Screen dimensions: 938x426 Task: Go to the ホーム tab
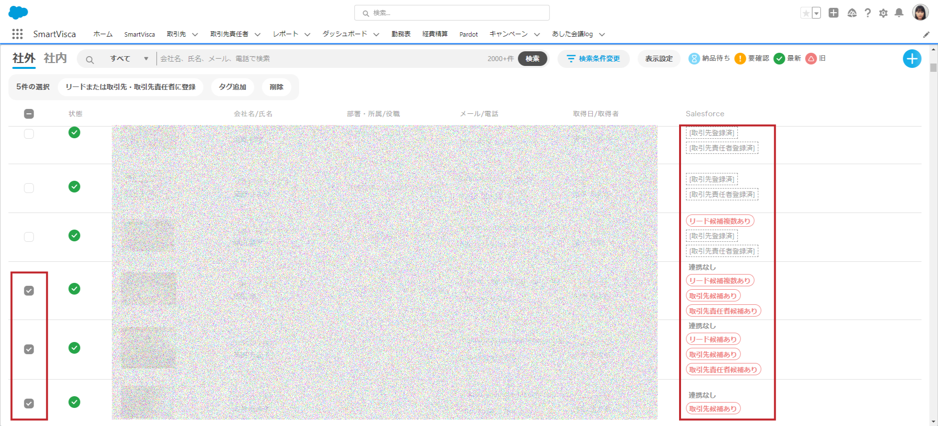tap(103, 34)
